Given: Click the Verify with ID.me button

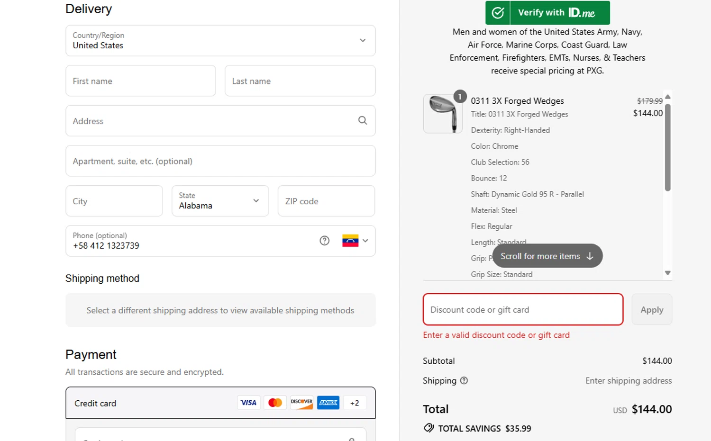Looking at the screenshot, I should pyautogui.click(x=547, y=13).
